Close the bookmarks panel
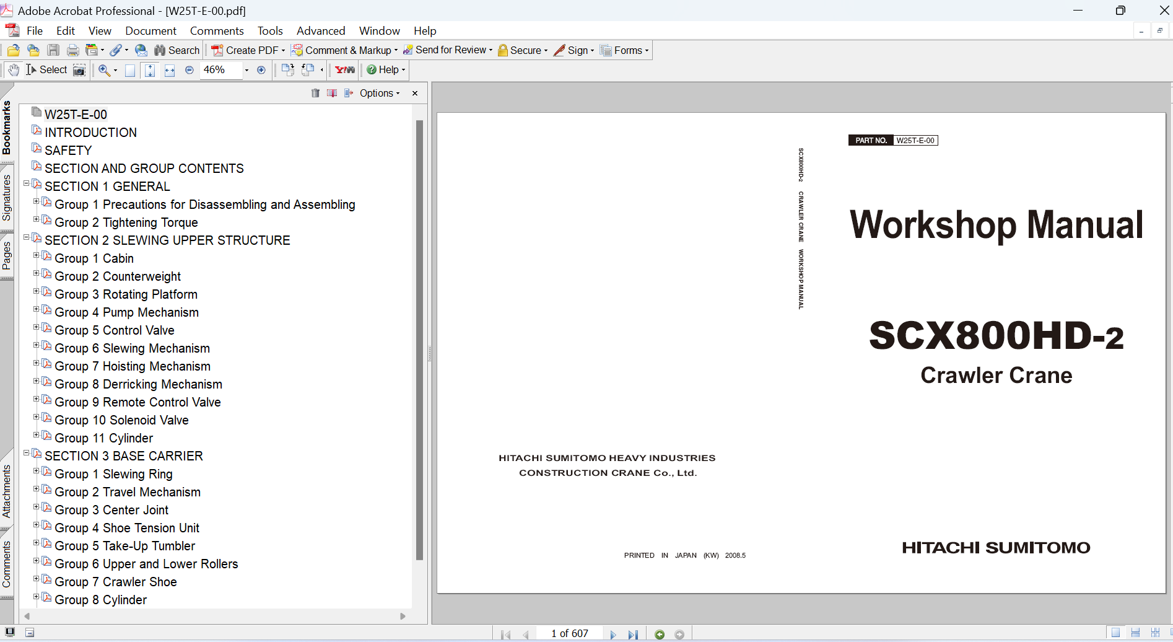 [x=415, y=93]
